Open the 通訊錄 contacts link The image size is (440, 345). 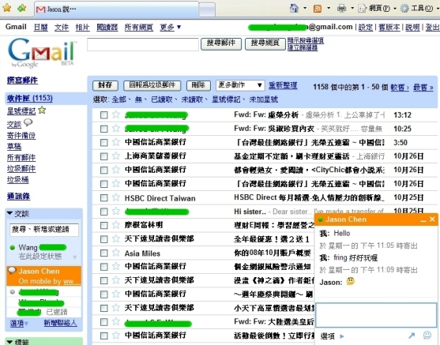coord(18,197)
